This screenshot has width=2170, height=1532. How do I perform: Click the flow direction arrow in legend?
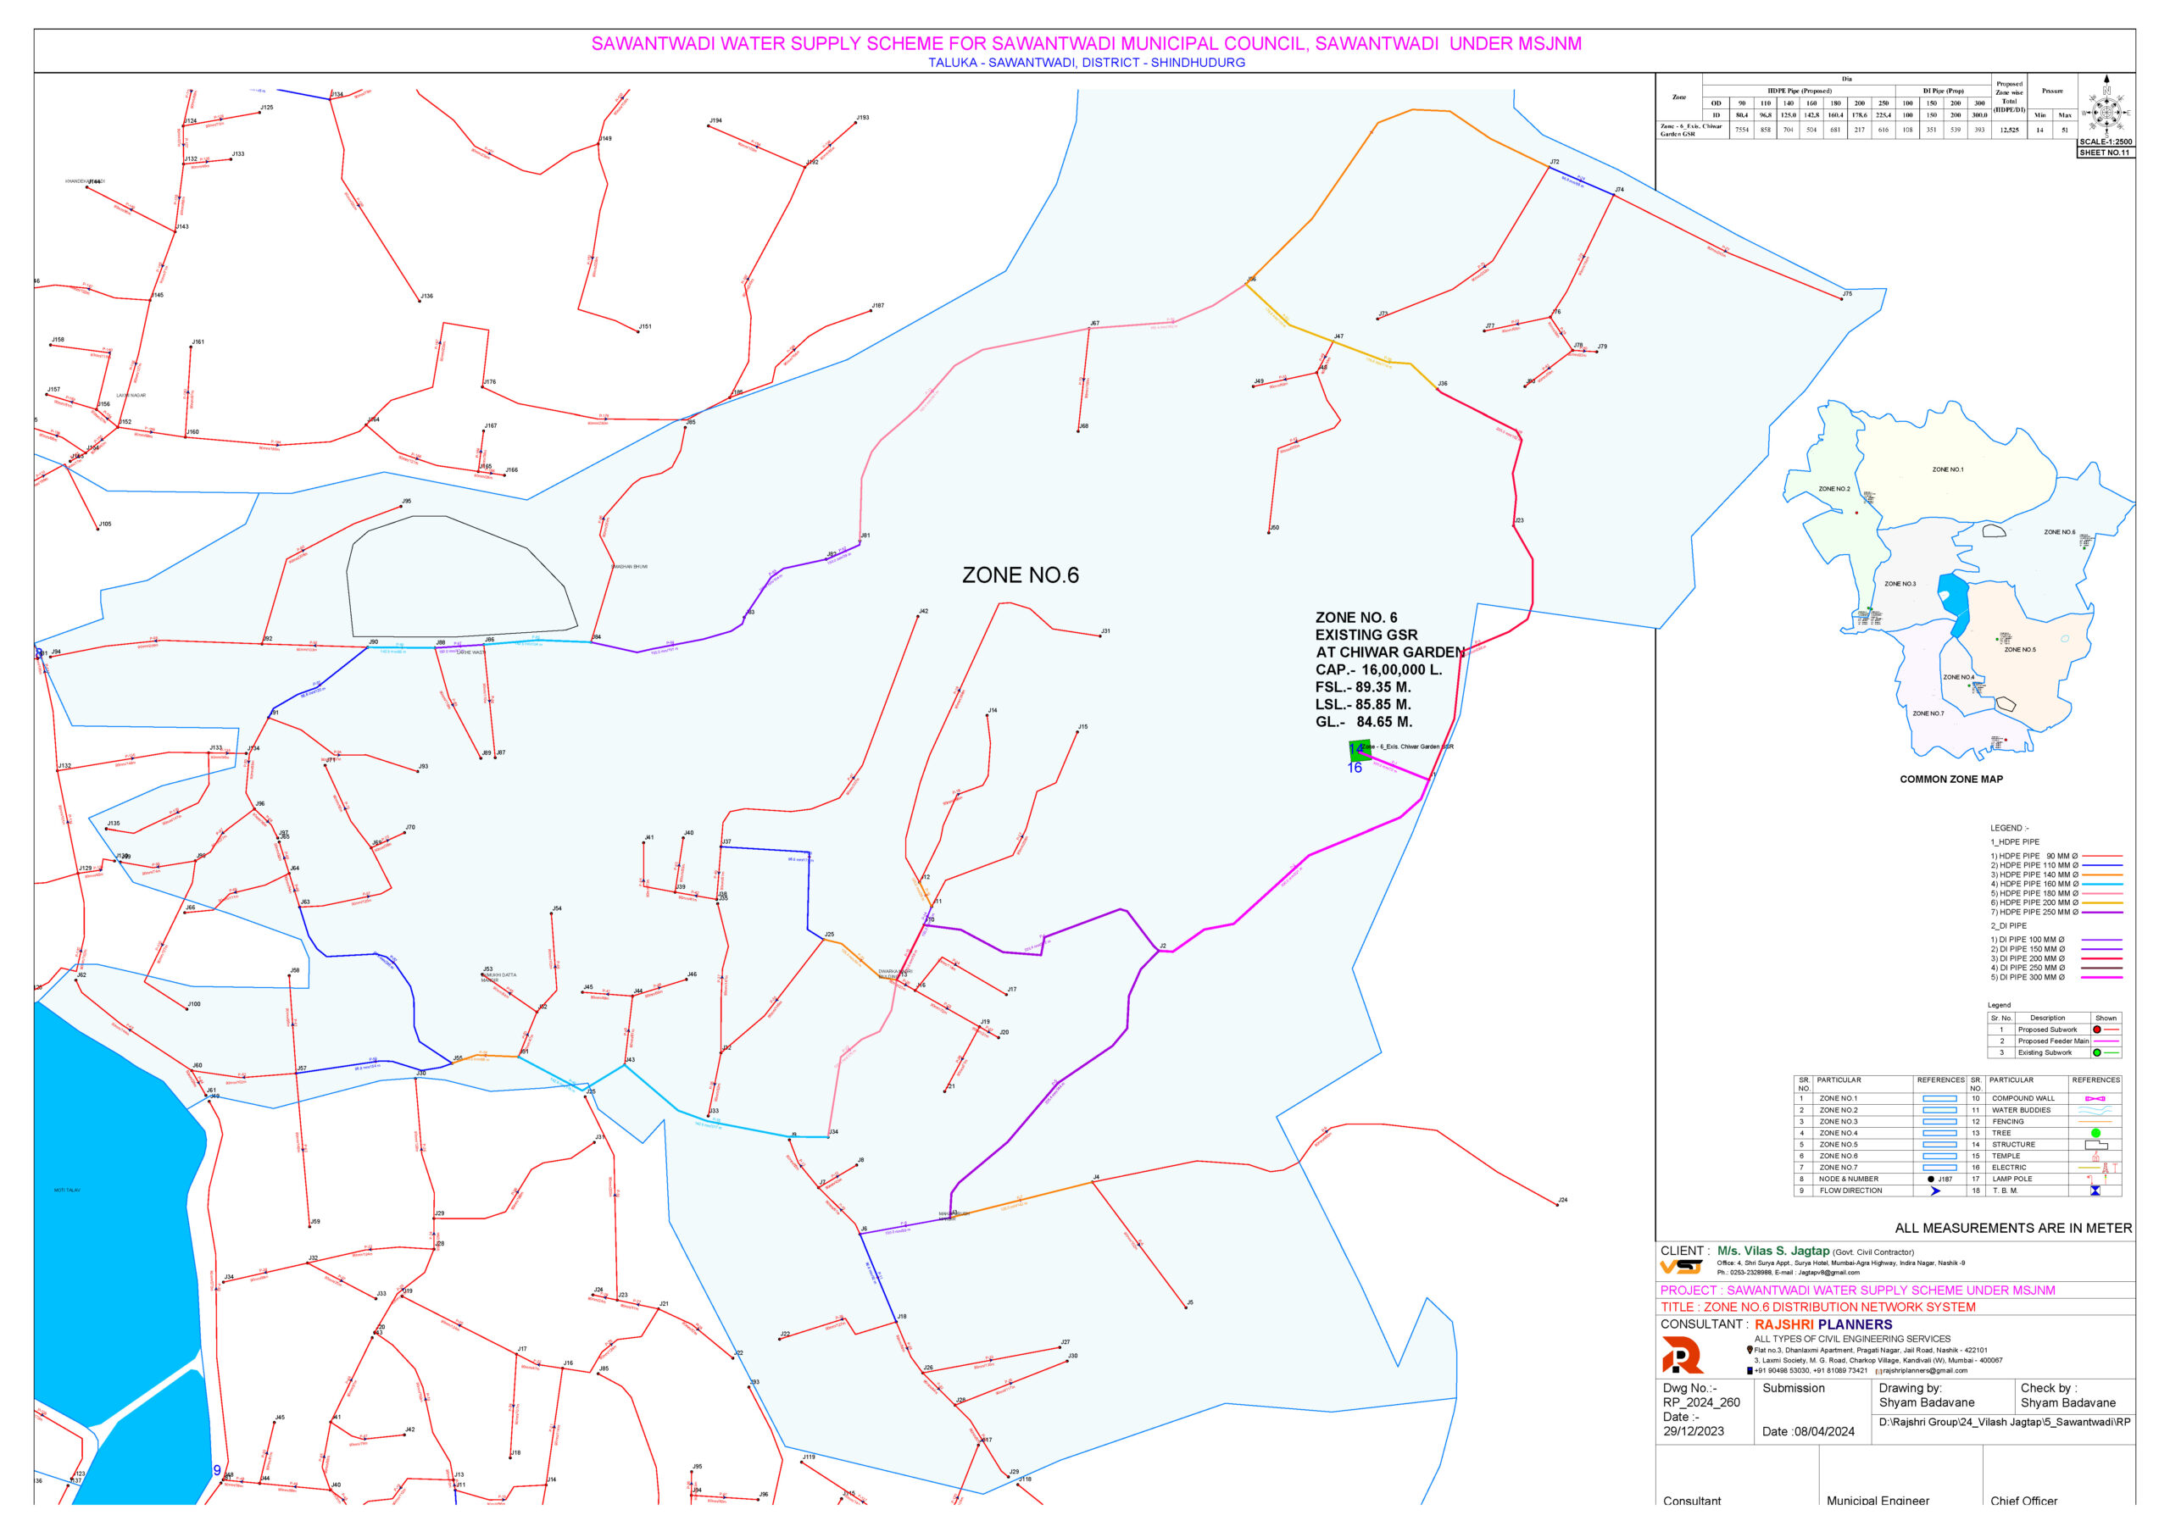[1935, 1191]
